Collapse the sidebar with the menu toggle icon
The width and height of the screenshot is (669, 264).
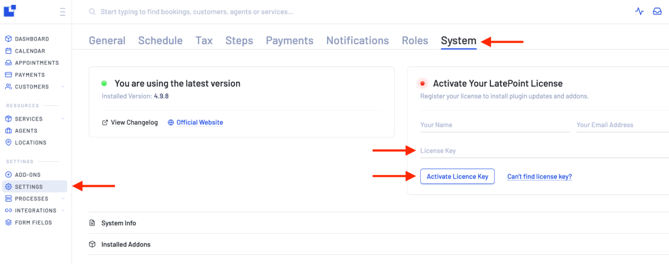63,12
